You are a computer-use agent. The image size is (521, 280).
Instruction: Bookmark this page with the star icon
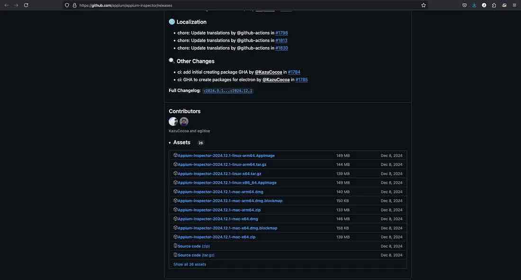423,5
